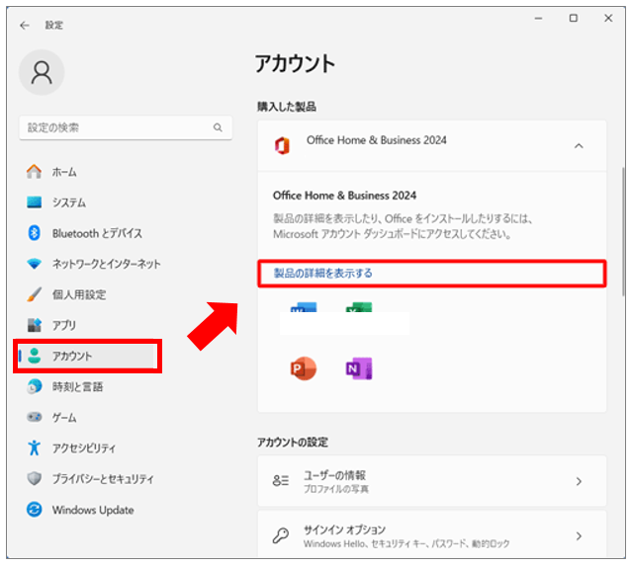
Task: Maximize the Settings window
Action: [573, 19]
